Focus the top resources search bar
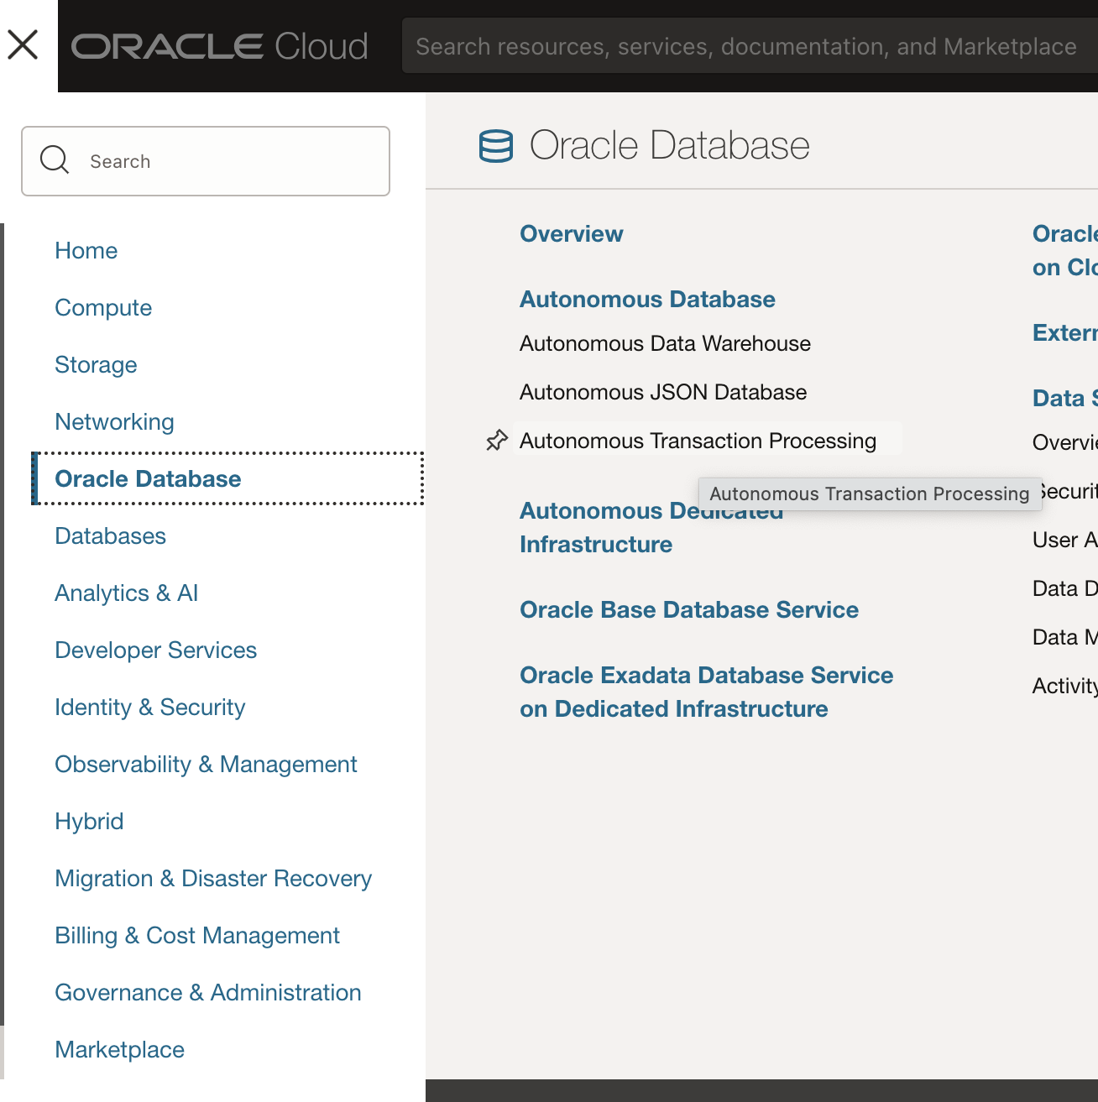 [x=745, y=46]
